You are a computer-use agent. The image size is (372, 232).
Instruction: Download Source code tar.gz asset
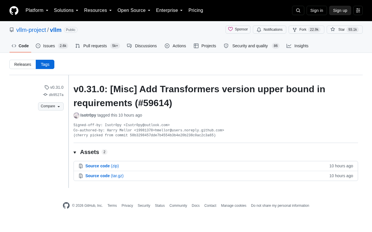coord(104,176)
